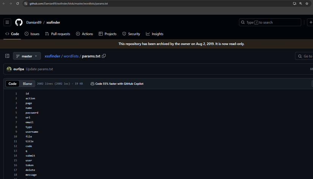Click the address bar URL
Viewport: 313px width, 179px height.
[69, 3]
